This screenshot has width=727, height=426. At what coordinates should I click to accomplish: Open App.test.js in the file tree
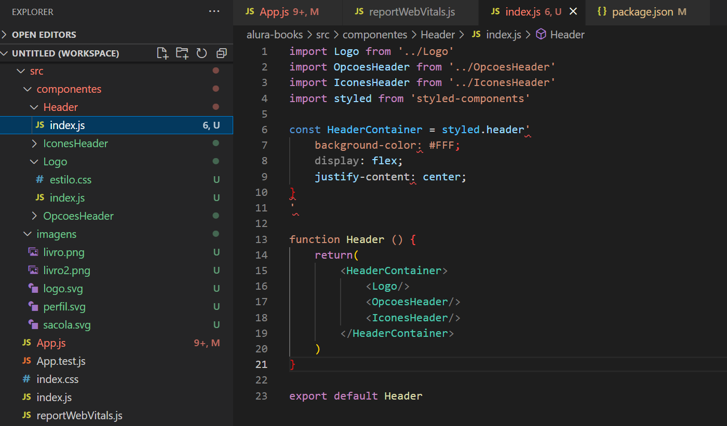coord(116,361)
